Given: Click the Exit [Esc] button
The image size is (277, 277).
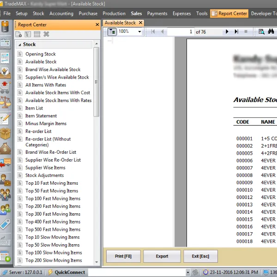Looking at the screenshot, I should pyautogui.click(x=200, y=256).
